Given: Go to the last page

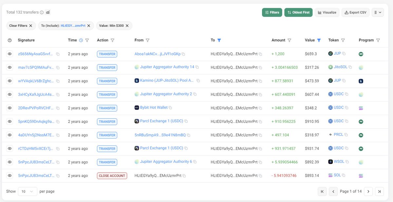Looking at the screenshot, I should click(379, 192).
